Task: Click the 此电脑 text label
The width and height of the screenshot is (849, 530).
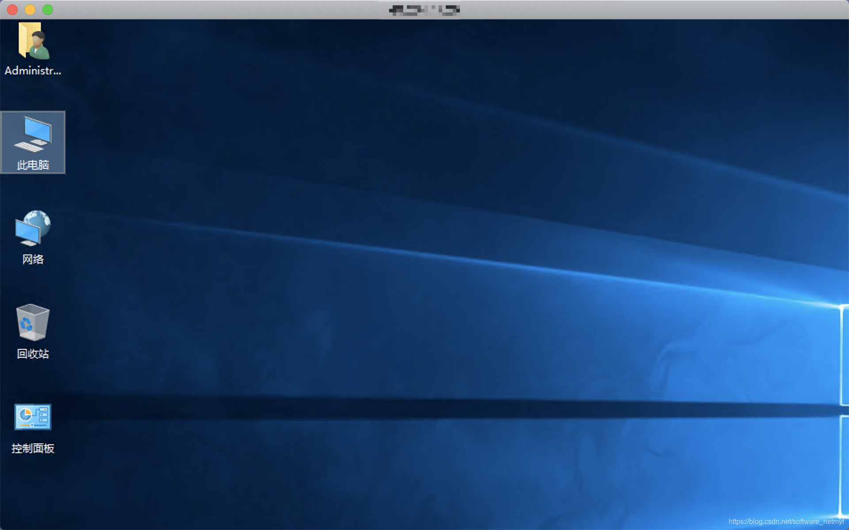Action: (33, 165)
